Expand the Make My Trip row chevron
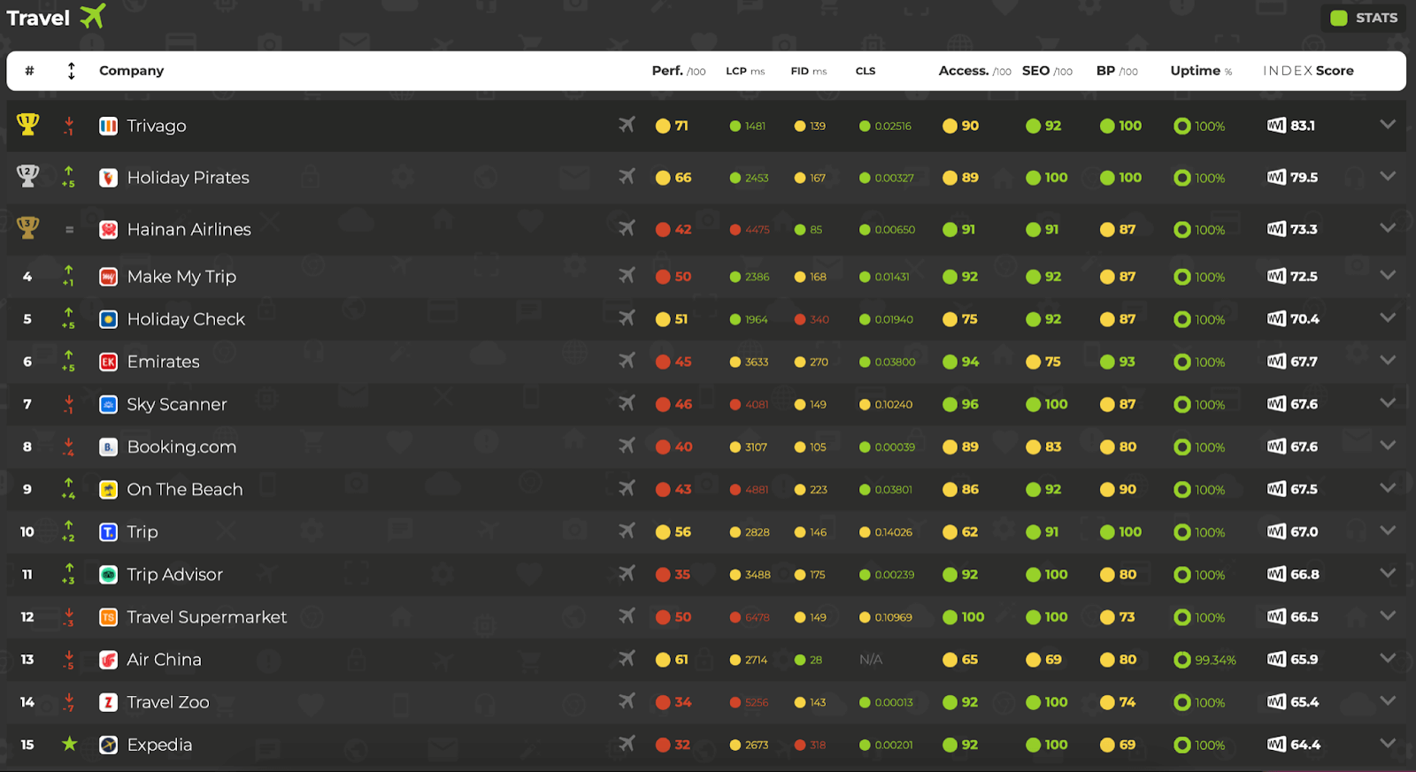This screenshot has height=772, width=1416. pos(1388,275)
